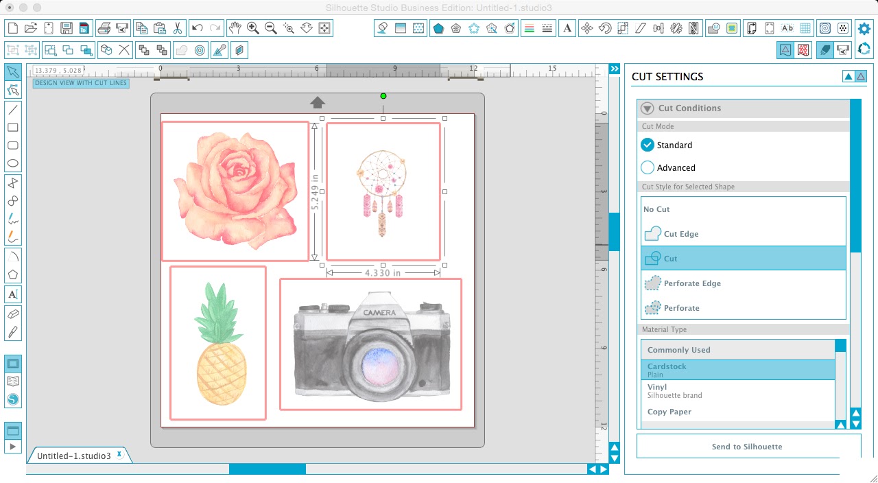Click the horizontal canvas scrollbar thumb
878x483 pixels.
(267, 469)
